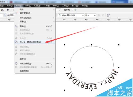Click the bottom-center selection handle below EVERYDAY

[x=92, y=90]
